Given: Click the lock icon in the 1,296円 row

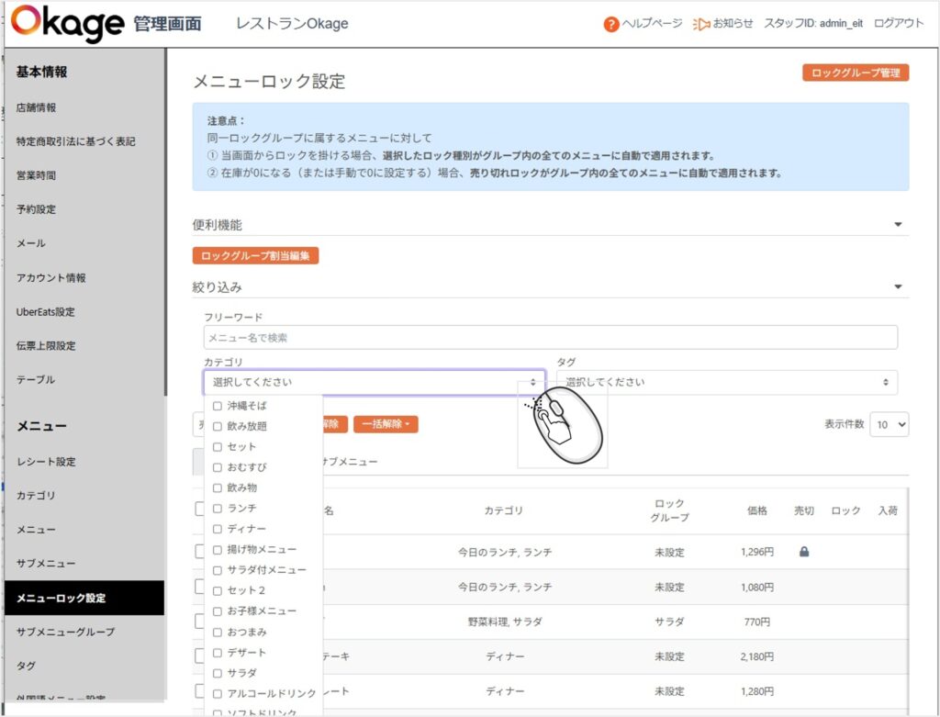Looking at the screenshot, I should pyautogui.click(x=804, y=552).
